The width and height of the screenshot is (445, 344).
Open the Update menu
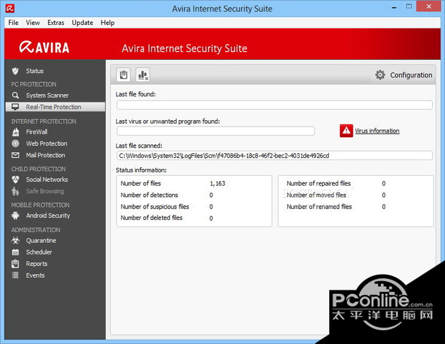(83, 23)
